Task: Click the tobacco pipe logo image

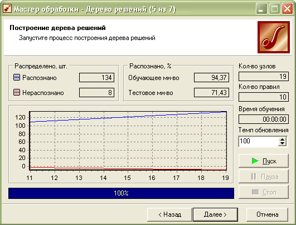Action: point(274,37)
